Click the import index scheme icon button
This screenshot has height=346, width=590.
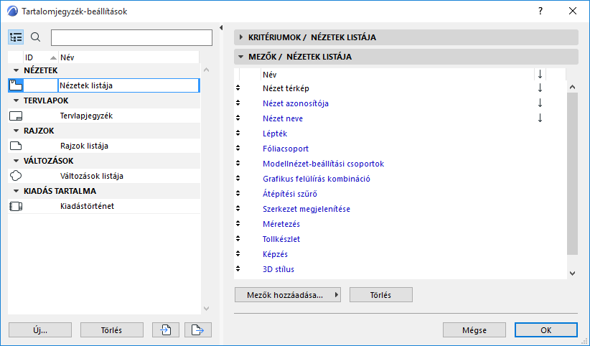(x=166, y=330)
